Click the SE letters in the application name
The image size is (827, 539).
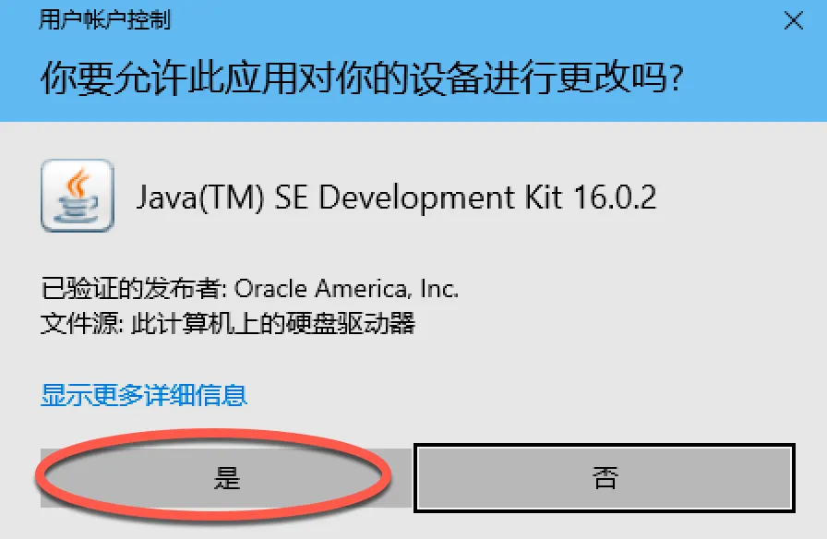tap(291, 197)
